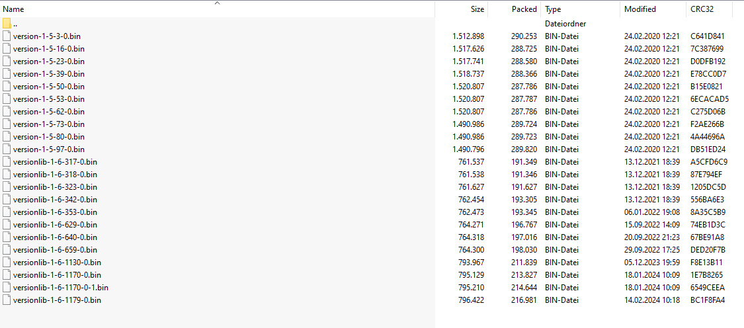Select file icon of version-1-5-16-0.bin
This screenshot has height=328, width=744.
tap(6, 48)
